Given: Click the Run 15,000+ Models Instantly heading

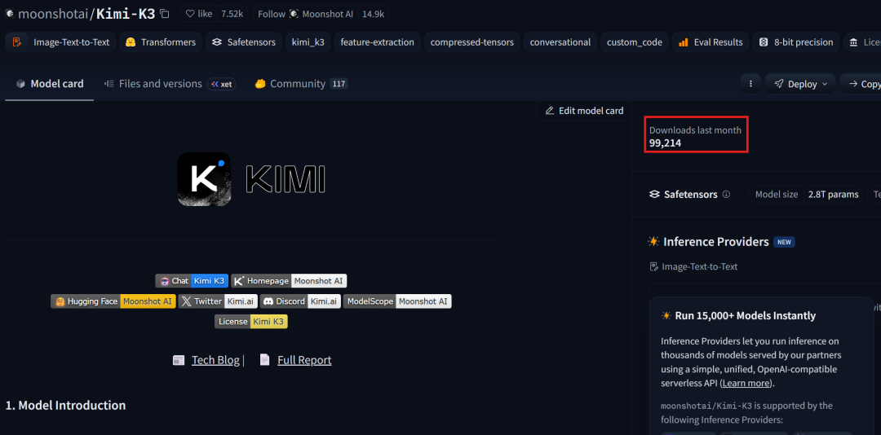Looking at the screenshot, I should tap(745, 315).
